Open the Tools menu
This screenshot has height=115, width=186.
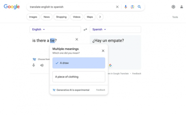[175, 17]
